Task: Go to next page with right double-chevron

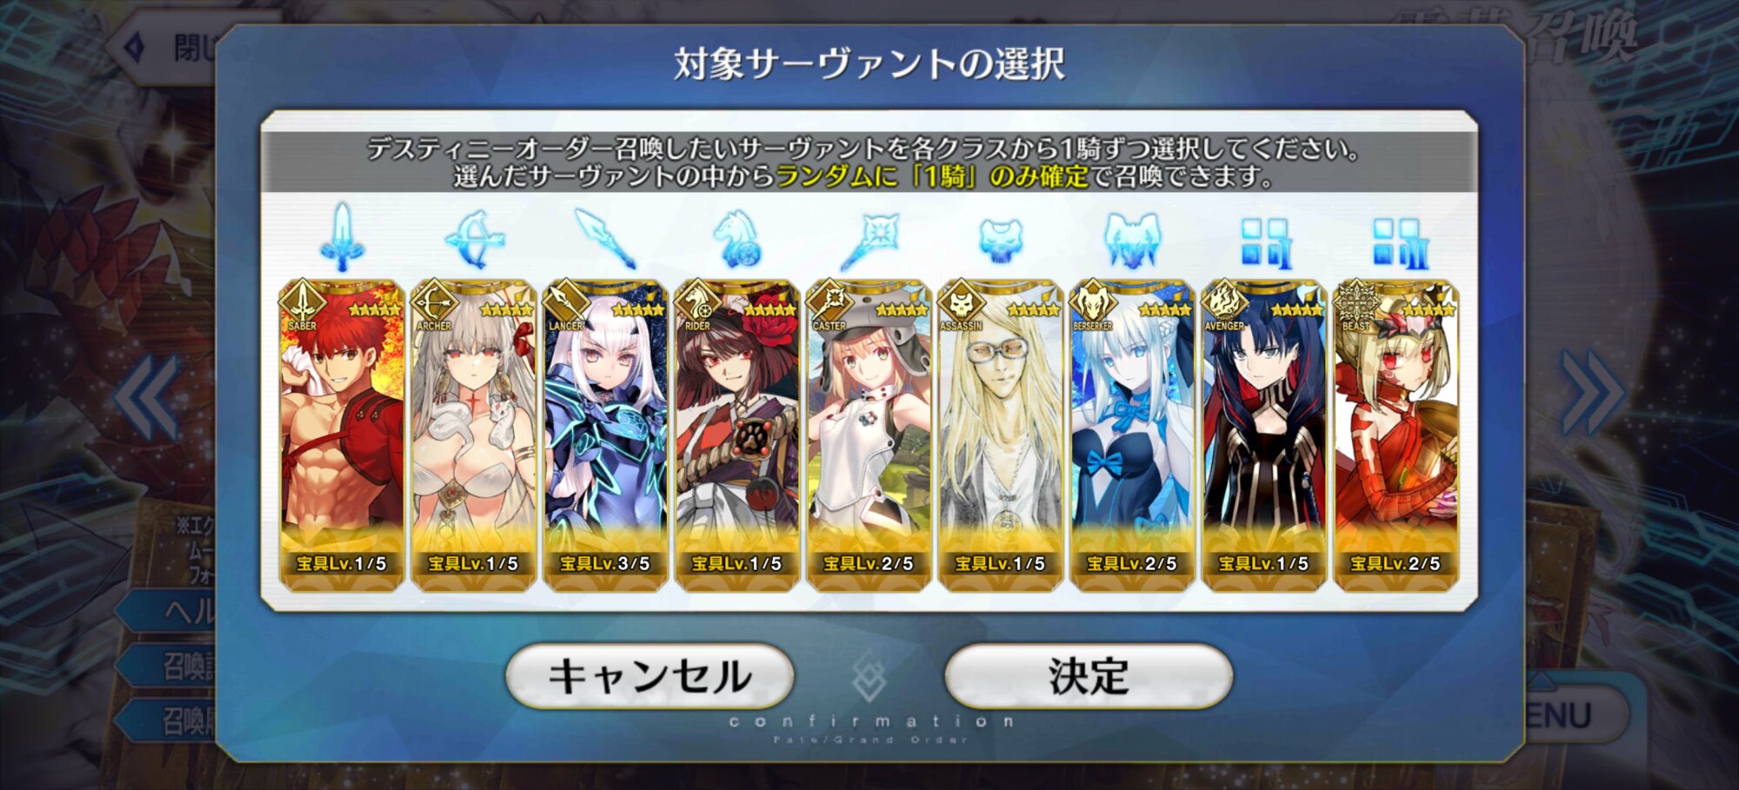Action: click(x=1592, y=394)
